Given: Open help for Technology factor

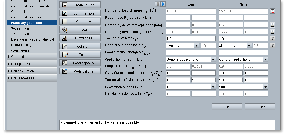Looking at the screenshot, I should coord(273,39).
